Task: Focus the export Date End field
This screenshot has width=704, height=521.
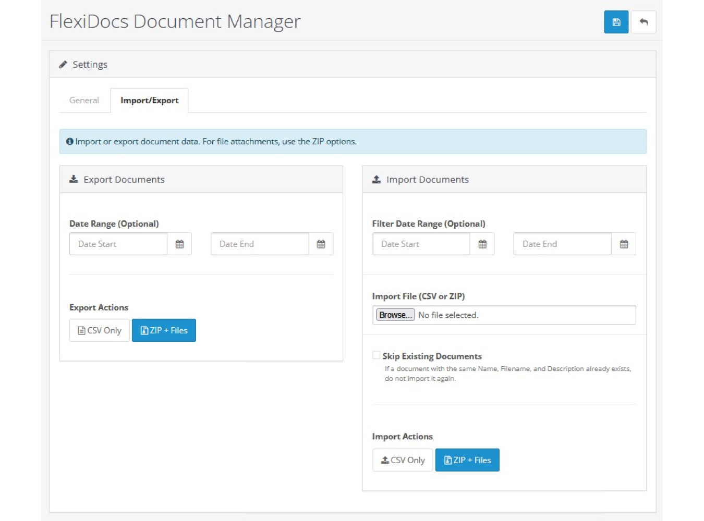Action: pos(260,244)
